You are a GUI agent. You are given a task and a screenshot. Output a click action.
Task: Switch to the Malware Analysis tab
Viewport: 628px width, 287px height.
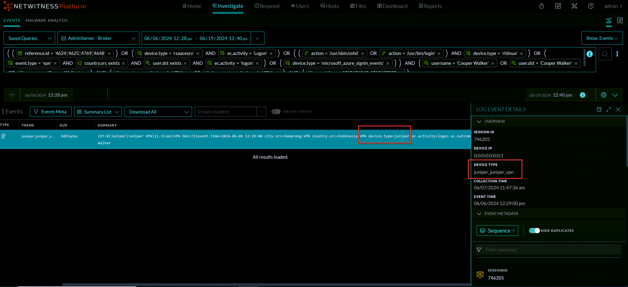pos(46,20)
